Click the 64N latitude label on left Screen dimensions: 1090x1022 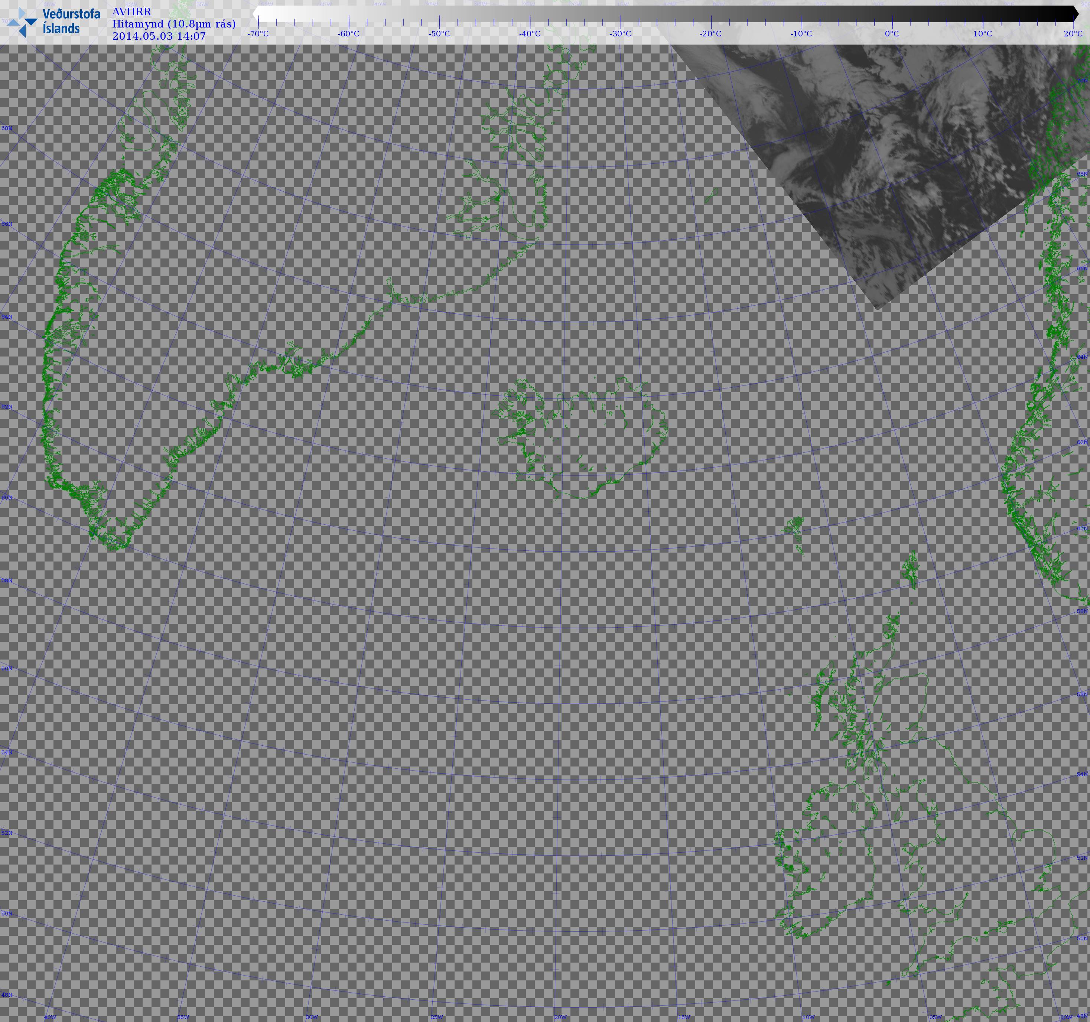[7, 317]
